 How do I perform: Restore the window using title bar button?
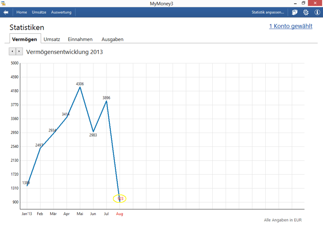(x=303, y=3)
